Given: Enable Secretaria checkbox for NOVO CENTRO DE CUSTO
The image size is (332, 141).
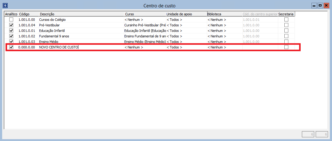Looking at the screenshot, I should (x=286, y=47).
